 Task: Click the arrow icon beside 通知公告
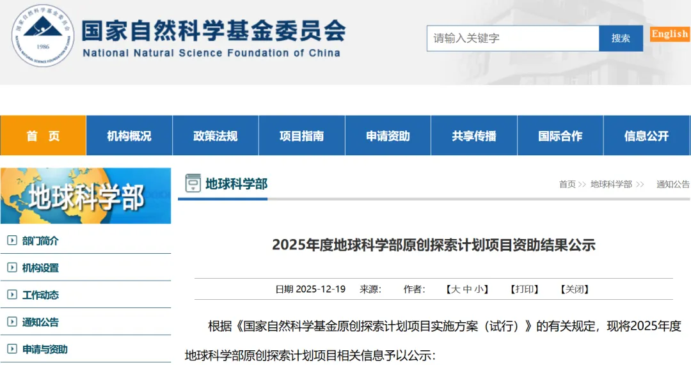tap(12, 322)
